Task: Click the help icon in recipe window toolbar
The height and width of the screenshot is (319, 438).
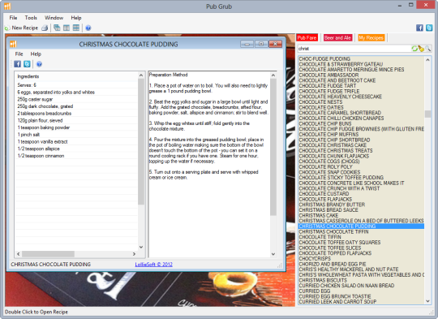Action: click(39, 64)
